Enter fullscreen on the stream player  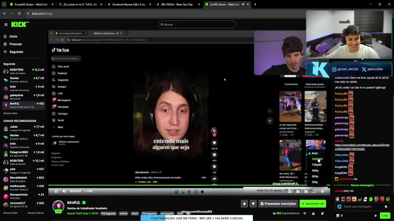(314, 191)
